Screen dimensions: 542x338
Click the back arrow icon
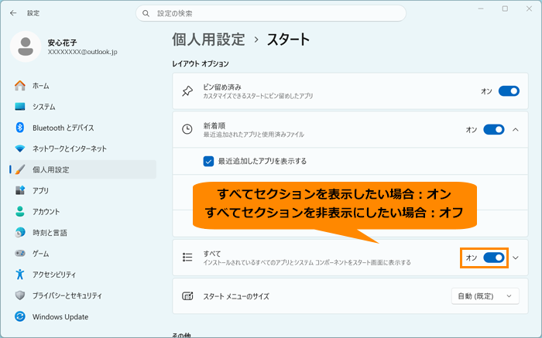pos(13,13)
